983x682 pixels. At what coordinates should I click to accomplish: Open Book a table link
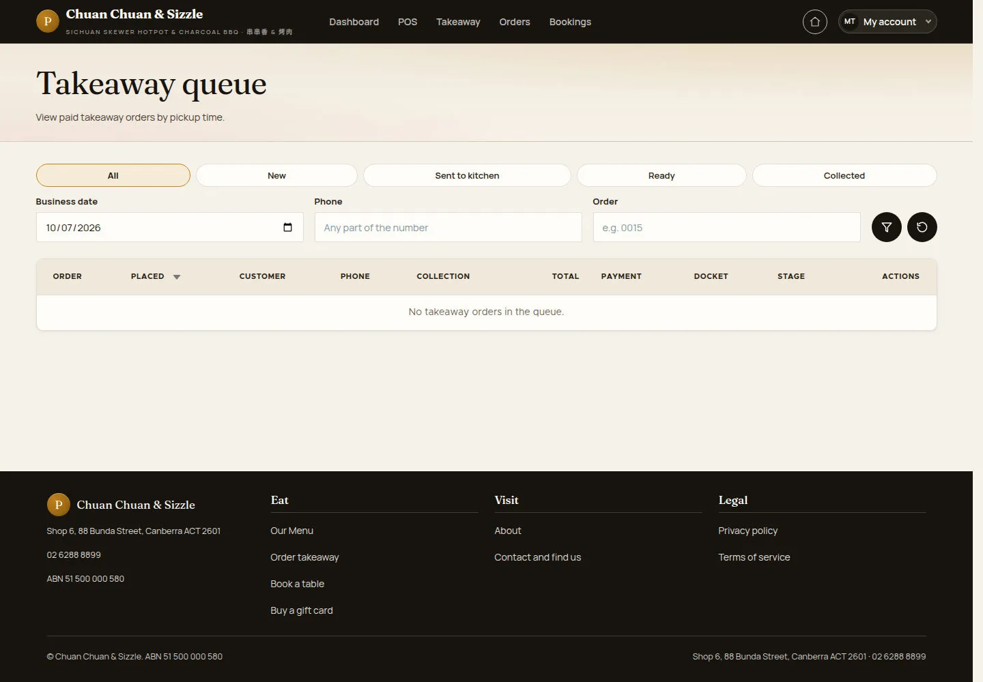coord(297,584)
